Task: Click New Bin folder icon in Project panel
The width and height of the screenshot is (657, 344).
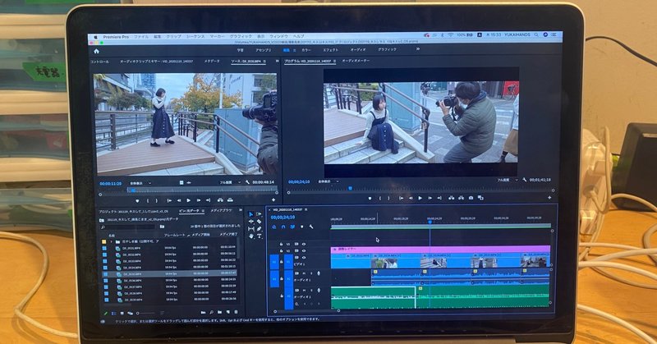Action: tap(219, 312)
